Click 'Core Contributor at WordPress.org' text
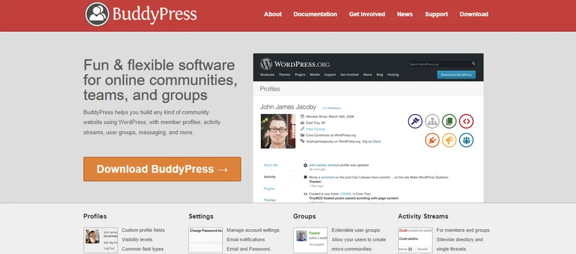This screenshot has width=576, height=254. click(331, 135)
